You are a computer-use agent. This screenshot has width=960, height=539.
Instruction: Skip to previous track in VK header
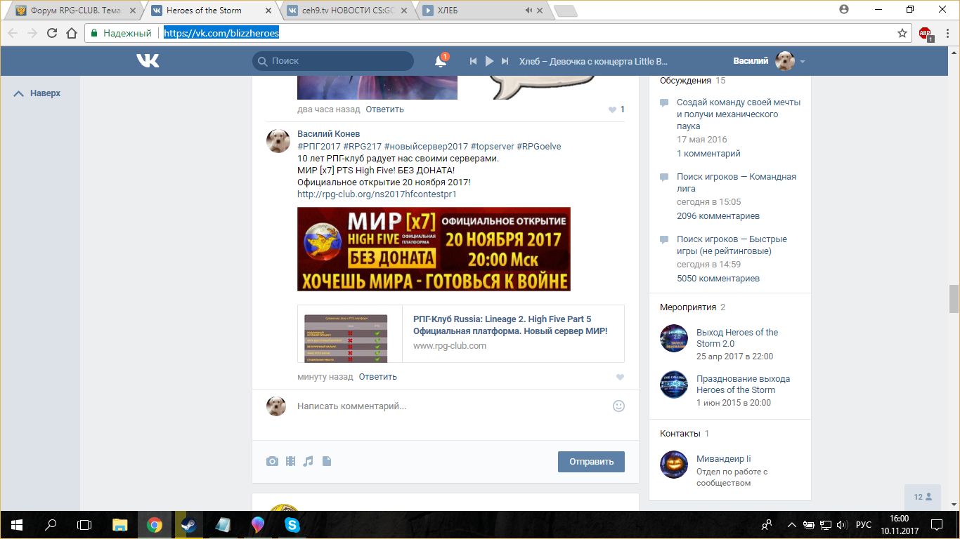pos(474,61)
